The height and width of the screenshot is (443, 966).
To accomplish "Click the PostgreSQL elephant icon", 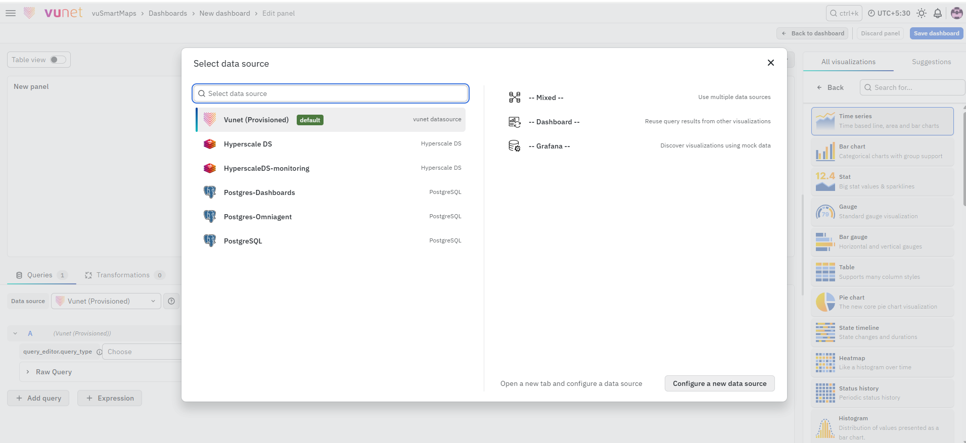I will 210,241.
